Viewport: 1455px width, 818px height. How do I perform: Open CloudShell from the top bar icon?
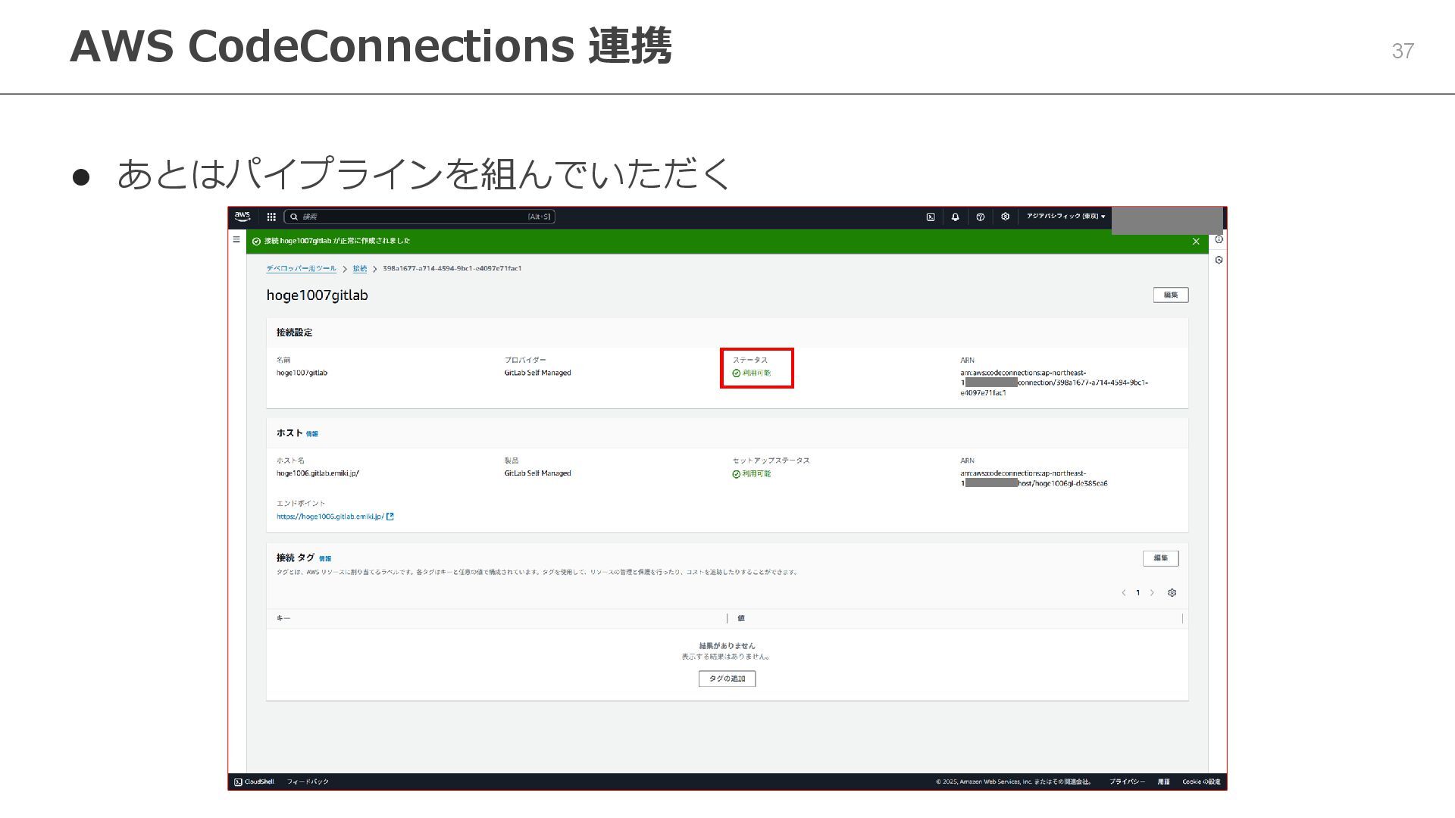[931, 217]
